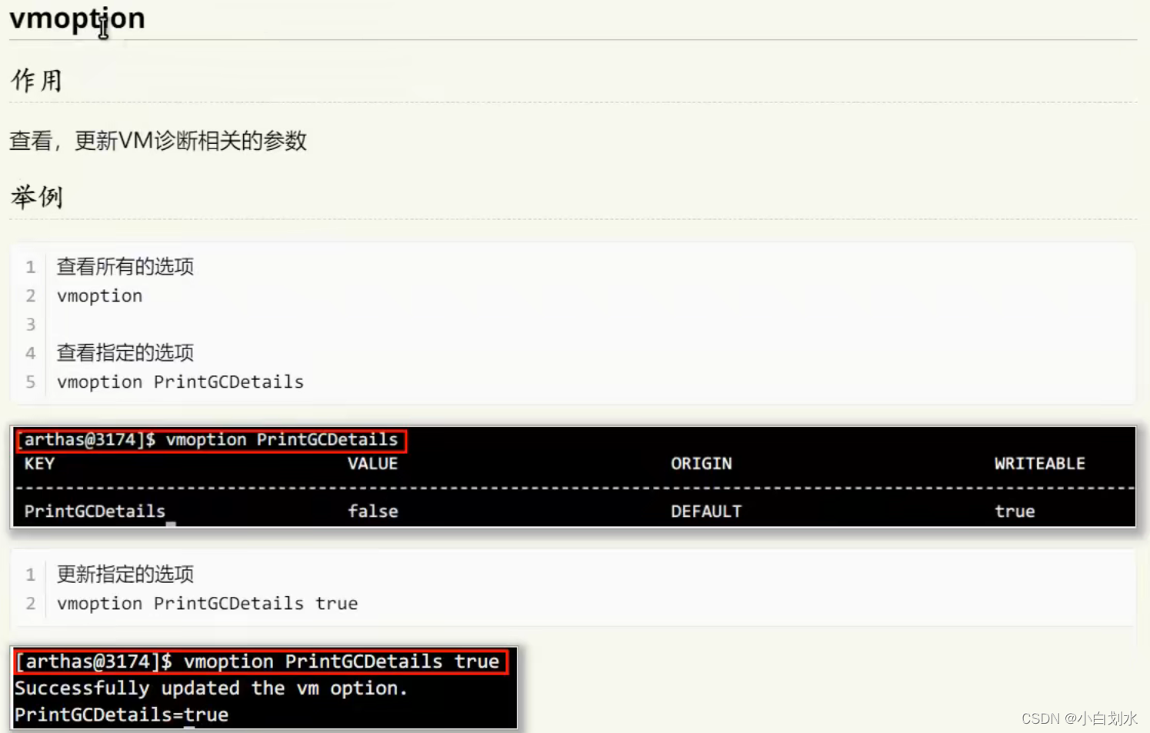Click line number 5 in the first code block
The image size is (1150, 733).
[31, 382]
